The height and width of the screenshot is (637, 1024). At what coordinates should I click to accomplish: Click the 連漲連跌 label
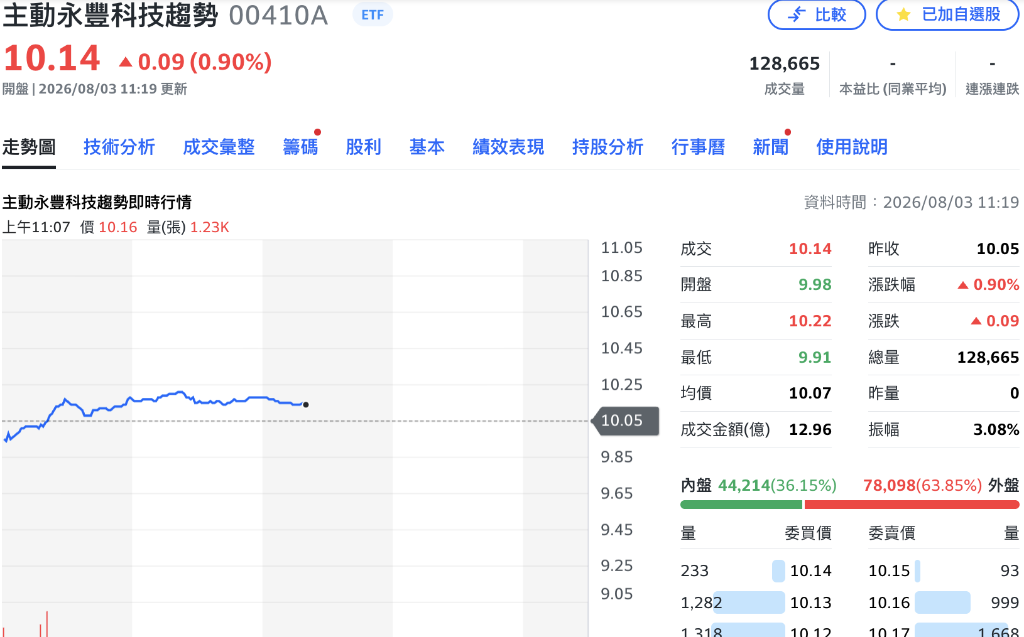click(992, 89)
